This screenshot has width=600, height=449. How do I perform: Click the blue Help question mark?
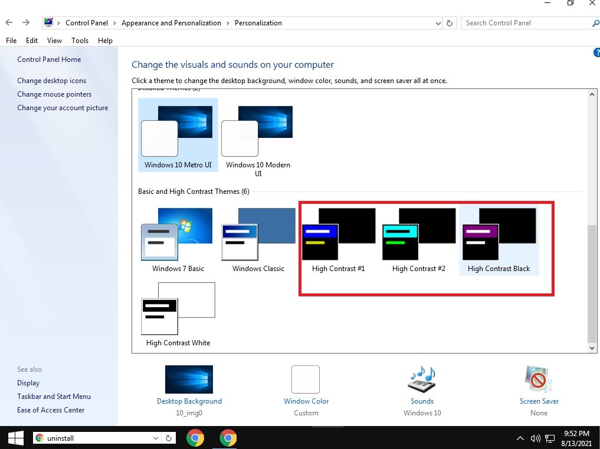pyautogui.click(x=596, y=52)
